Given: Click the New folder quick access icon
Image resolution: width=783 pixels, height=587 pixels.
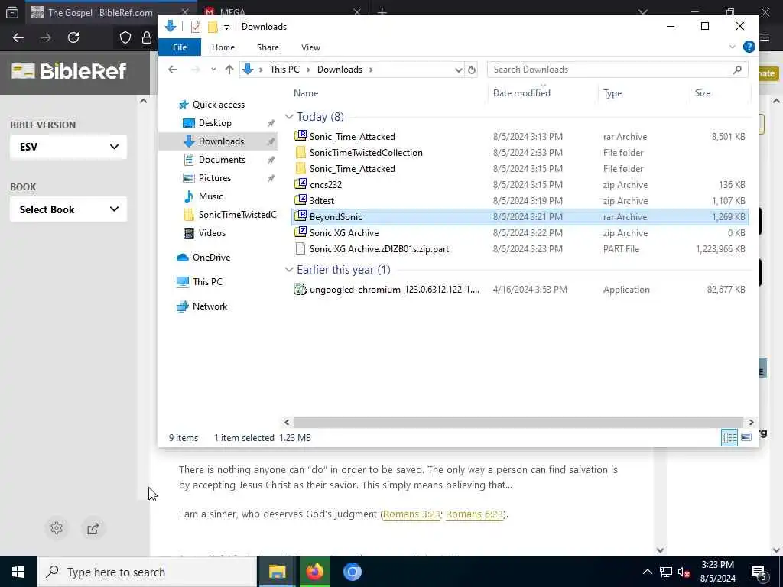Looking at the screenshot, I should (x=213, y=27).
